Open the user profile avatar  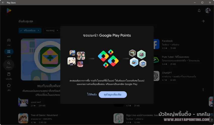pos(208,11)
